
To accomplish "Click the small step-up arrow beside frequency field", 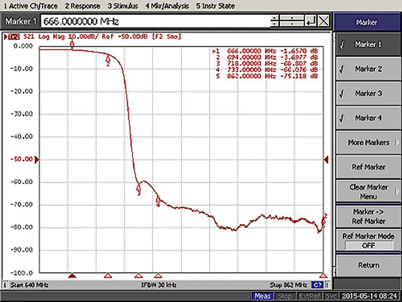I will 275,18.
